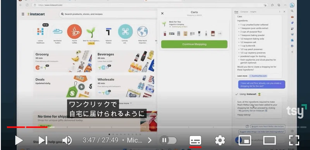This screenshot has width=310, height=150.
Task: Play the video with the play button
Action: coord(19,141)
